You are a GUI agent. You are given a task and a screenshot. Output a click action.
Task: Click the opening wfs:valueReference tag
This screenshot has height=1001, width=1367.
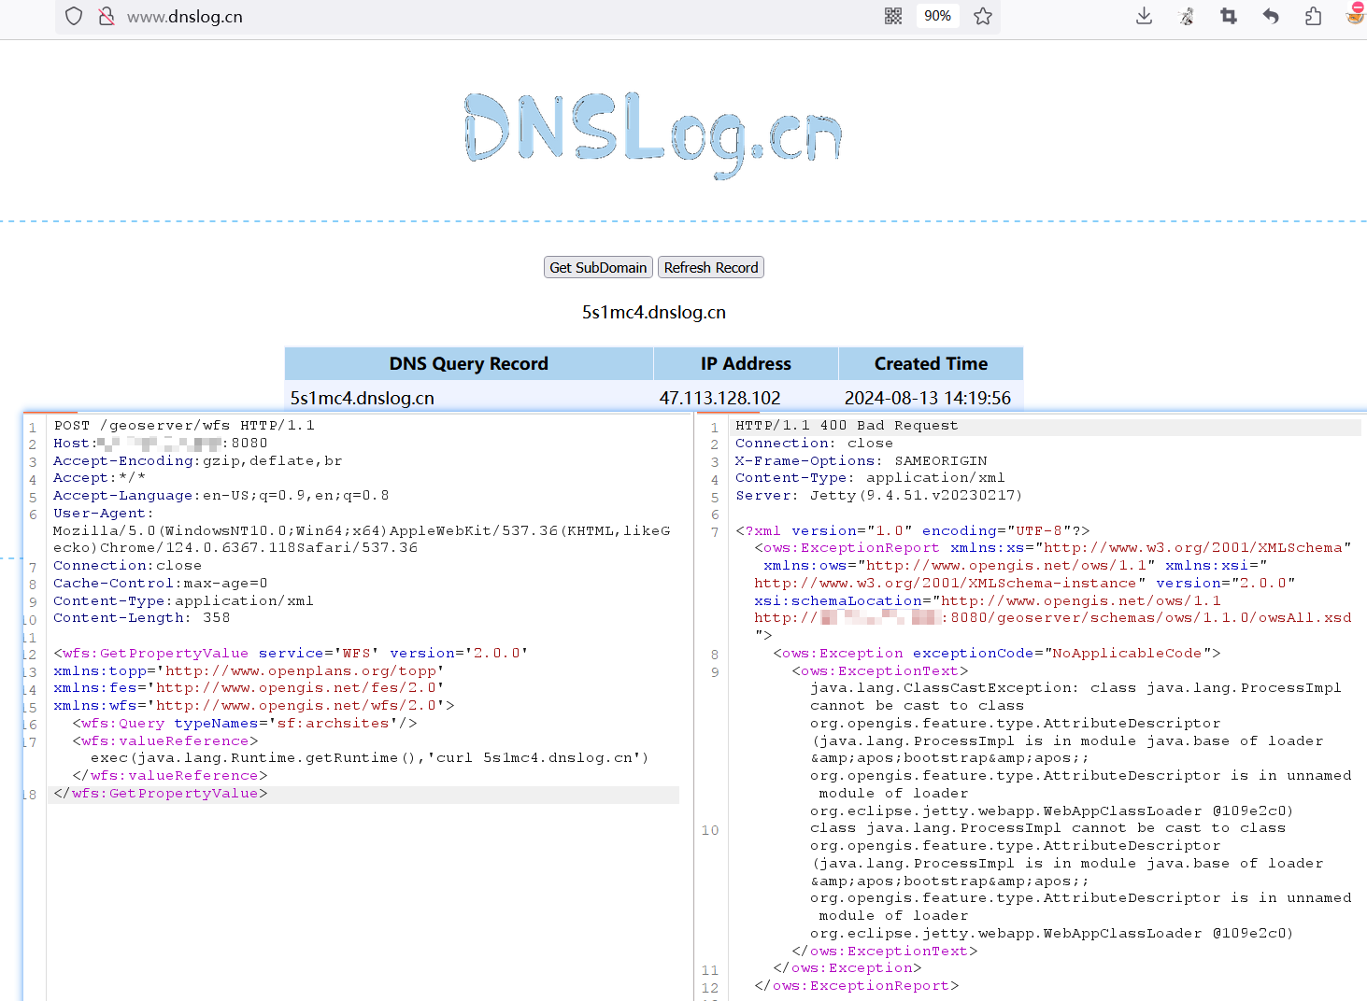click(165, 741)
